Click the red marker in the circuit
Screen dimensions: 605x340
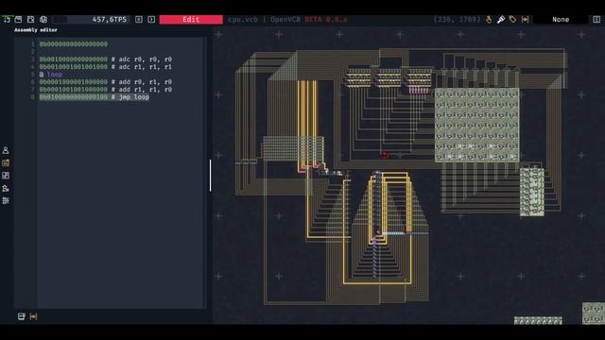point(385,155)
